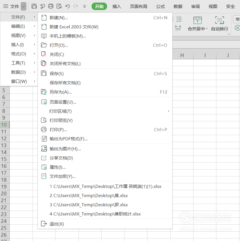Viewport: 240px width, 241px height.
Task: Choose 输出为PDF格式(F)... entry
Action: [105, 139]
